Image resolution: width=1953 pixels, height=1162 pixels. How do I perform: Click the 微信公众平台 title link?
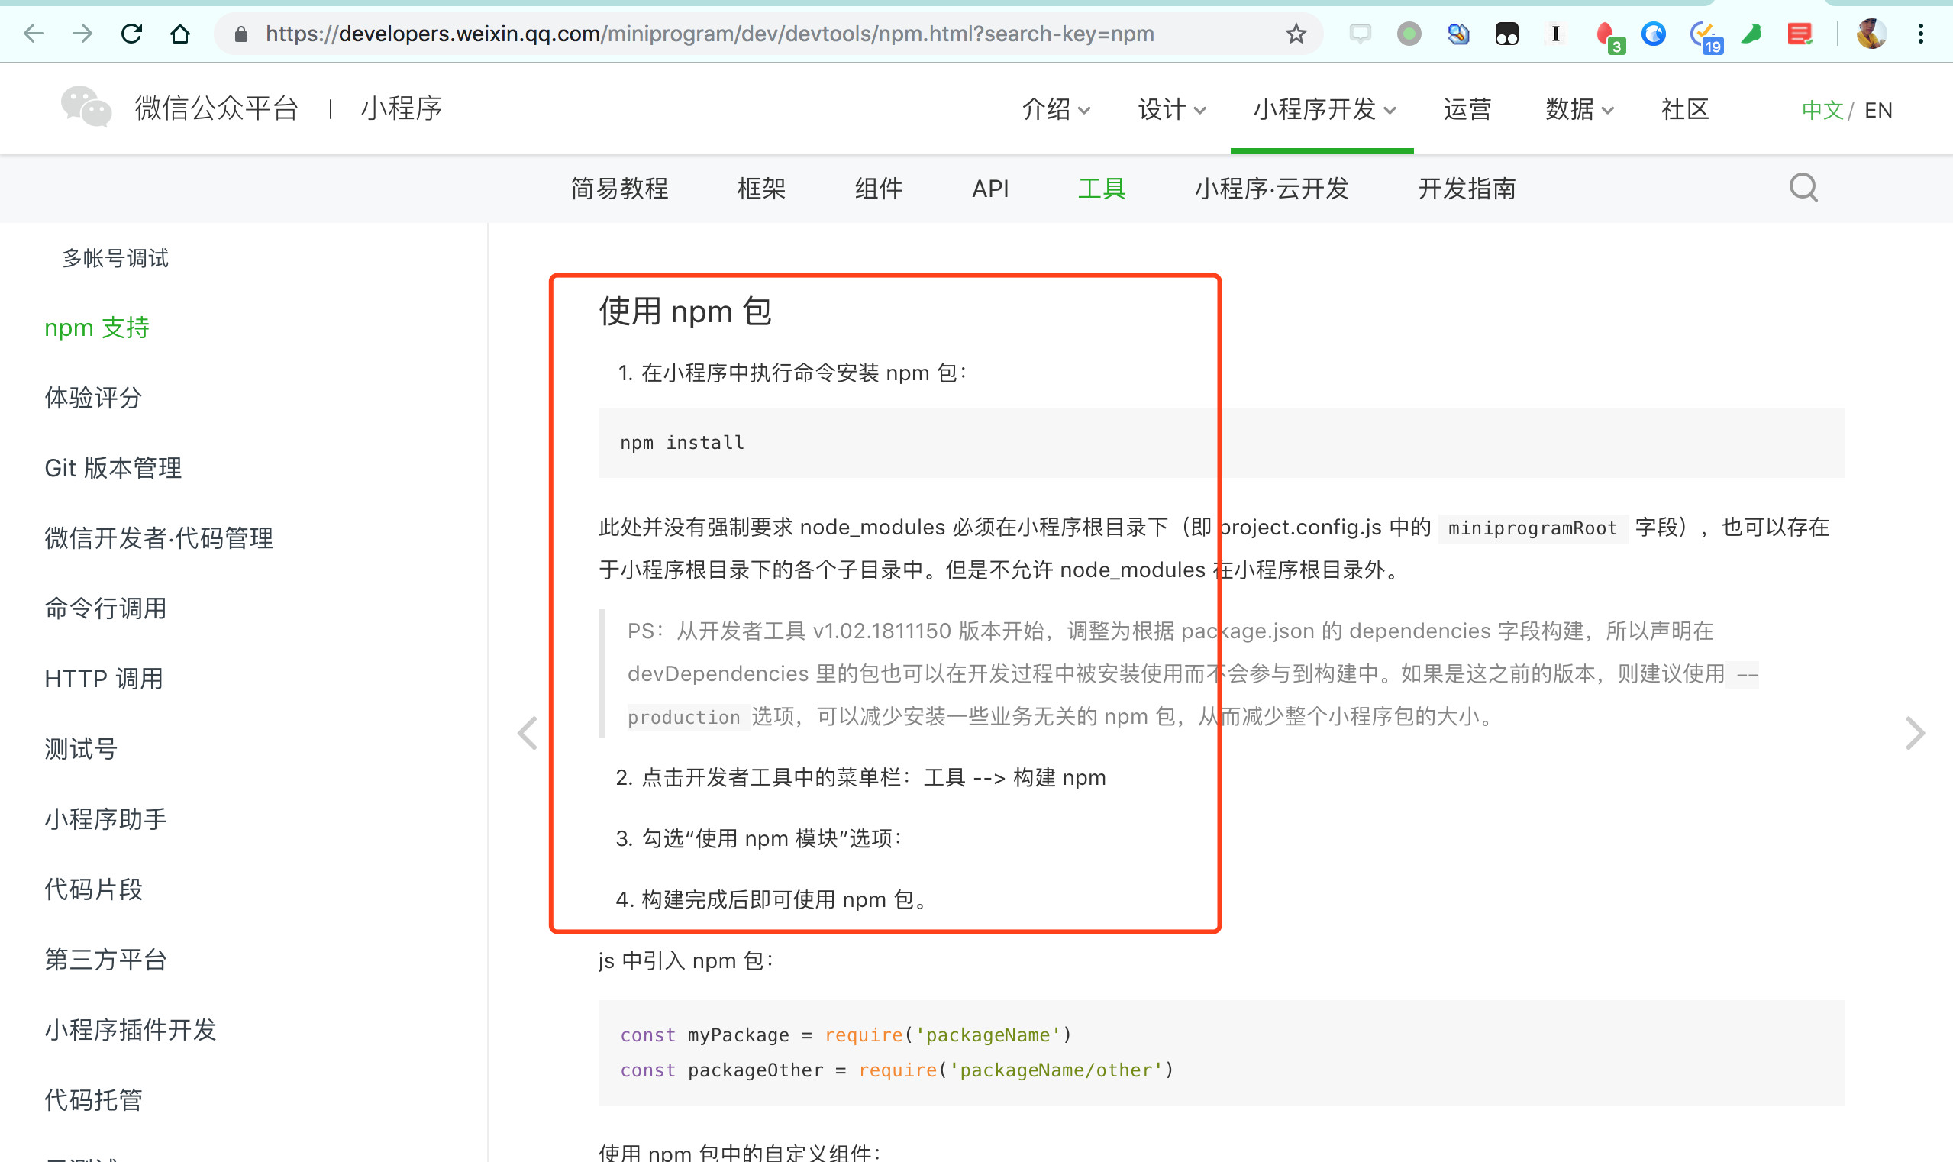pyautogui.click(x=217, y=108)
